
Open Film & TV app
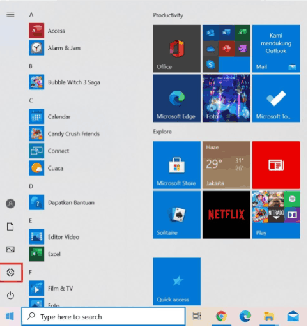[x=51, y=289]
